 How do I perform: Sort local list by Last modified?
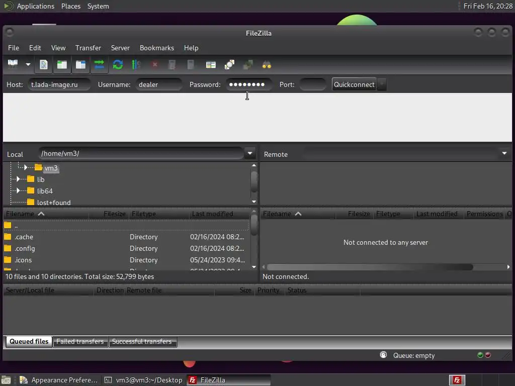pyautogui.click(x=219, y=214)
